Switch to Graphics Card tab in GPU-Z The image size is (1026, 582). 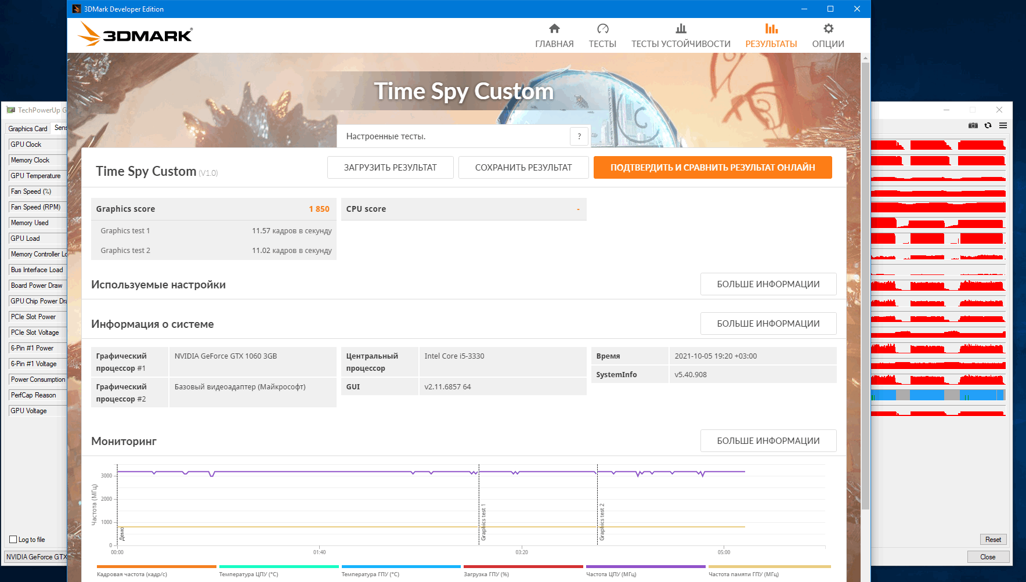click(x=28, y=129)
